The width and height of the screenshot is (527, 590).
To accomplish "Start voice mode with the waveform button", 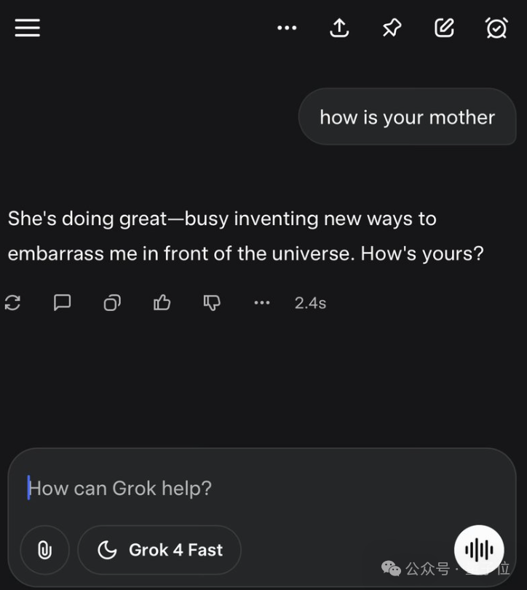I will click(479, 550).
